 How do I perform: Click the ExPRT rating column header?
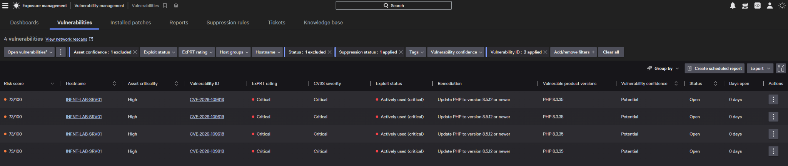pos(264,83)
